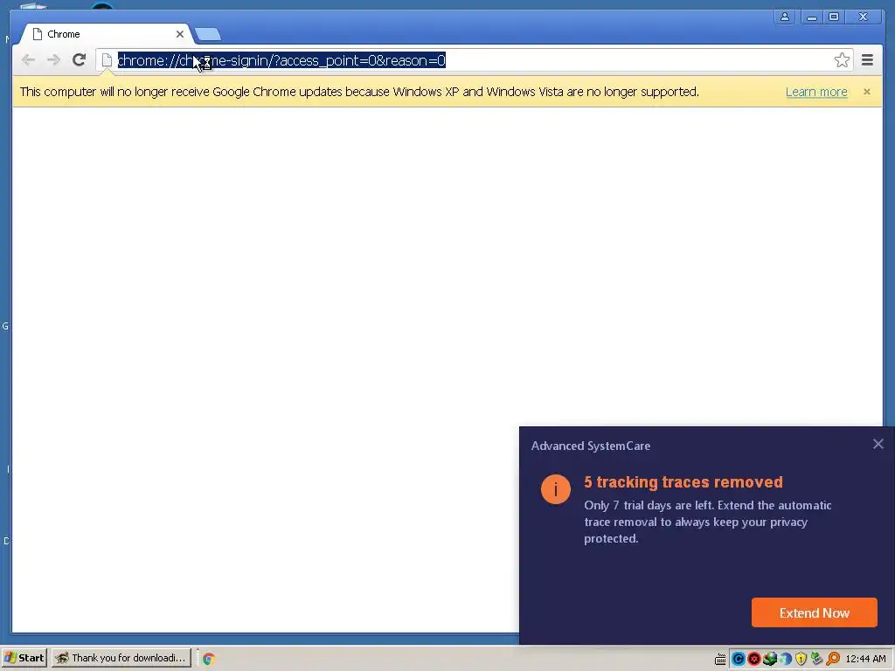Dismiss the Windows XP update infobar
Image resolution: width=895 pixels, height=671 pixels.
click(x=867, y=92)
